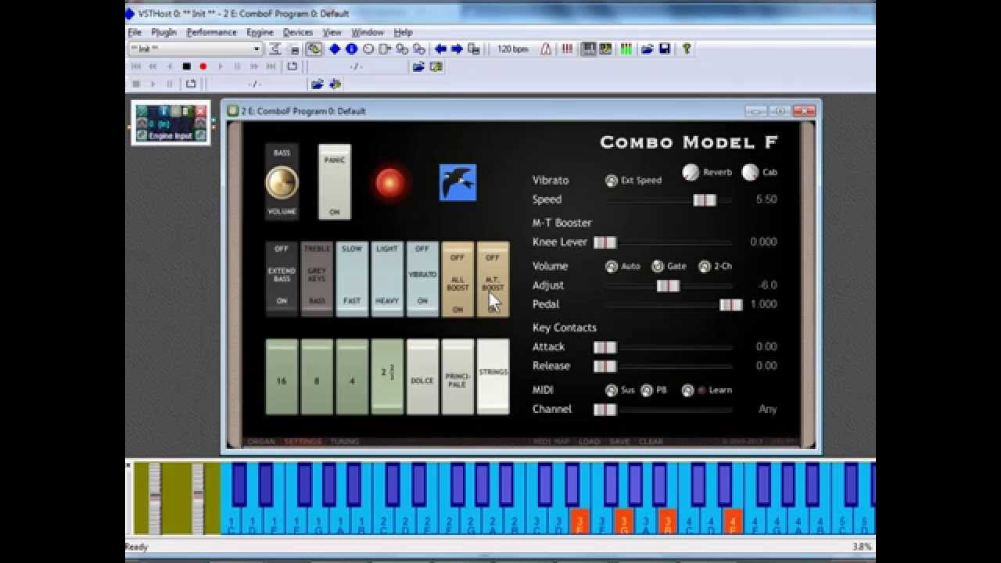The width and height of the screenshot is (1001, 563).
Task: Switch to the ORGAN tab
Action: [x=261, y=442]
